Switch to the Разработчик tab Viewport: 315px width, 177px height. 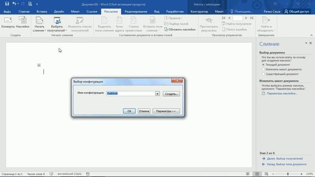[175, 12]
